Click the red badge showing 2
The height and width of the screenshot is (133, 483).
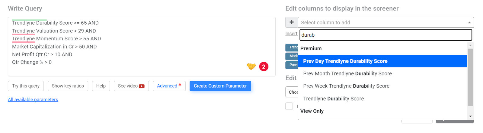[264, 66]
